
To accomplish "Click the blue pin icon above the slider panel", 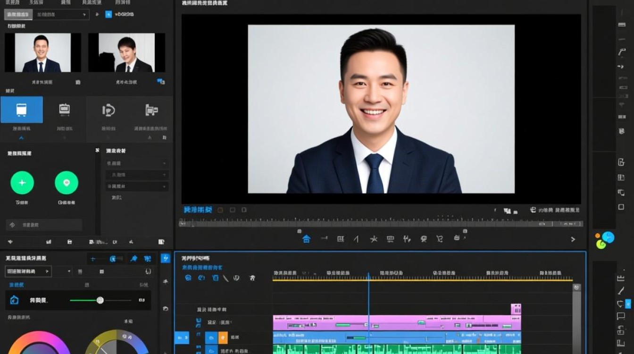I will click(x=134, y=259).
